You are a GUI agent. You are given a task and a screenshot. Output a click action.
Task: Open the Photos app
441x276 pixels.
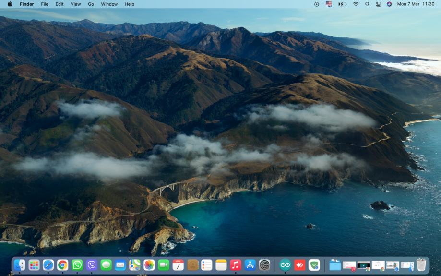coord(149,265)
